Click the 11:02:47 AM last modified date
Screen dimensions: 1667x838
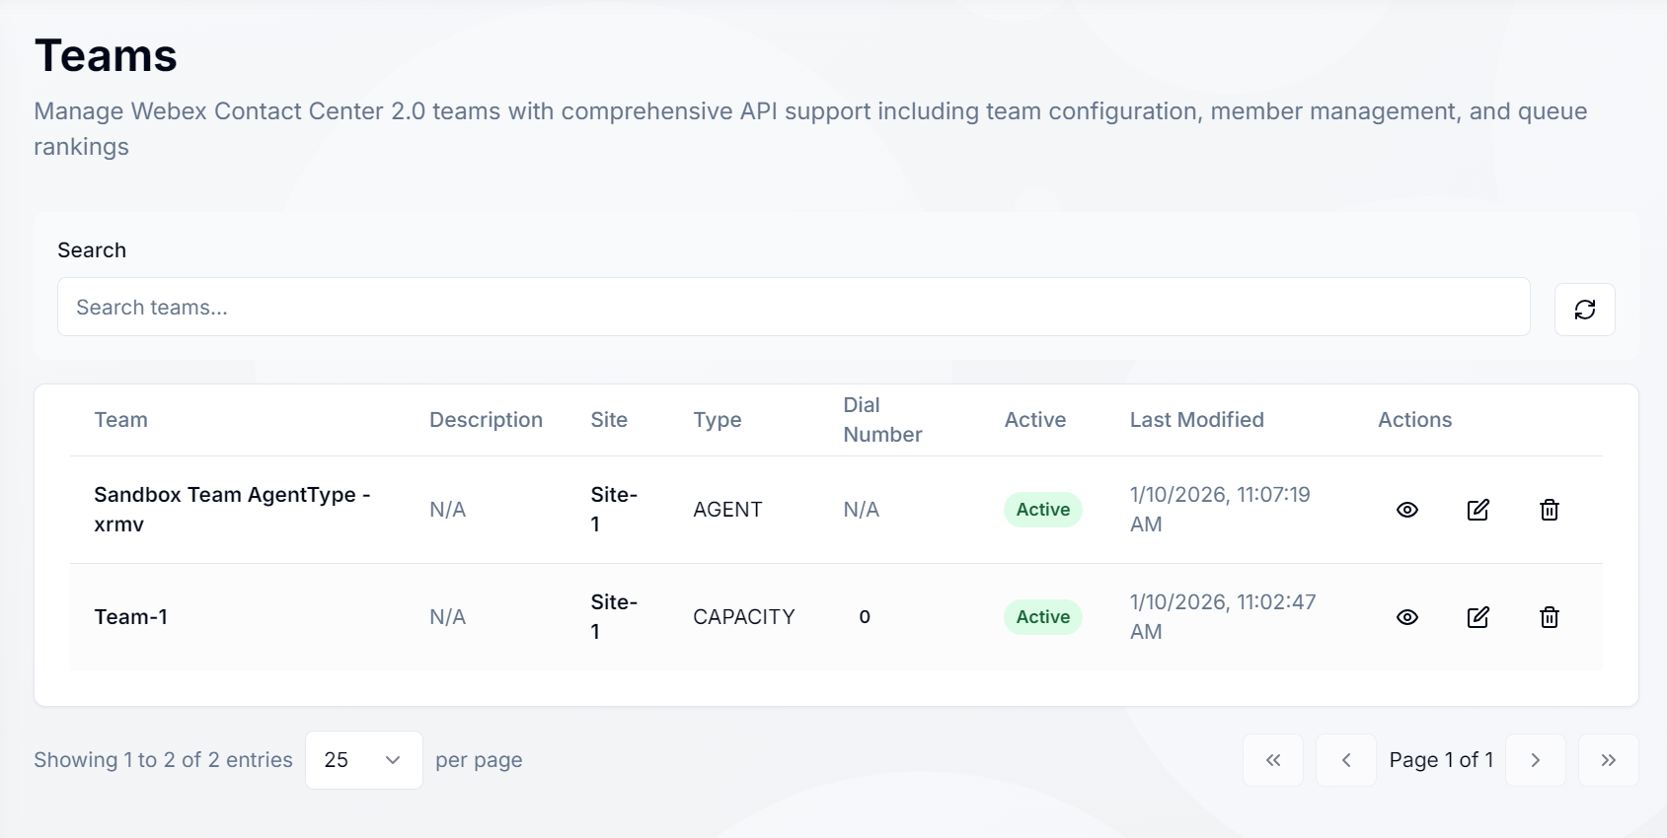[1223, 617]
